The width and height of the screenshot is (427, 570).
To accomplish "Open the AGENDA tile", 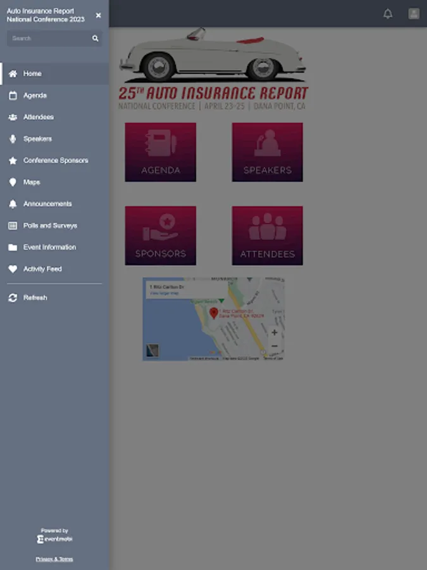I will (161, 152).
